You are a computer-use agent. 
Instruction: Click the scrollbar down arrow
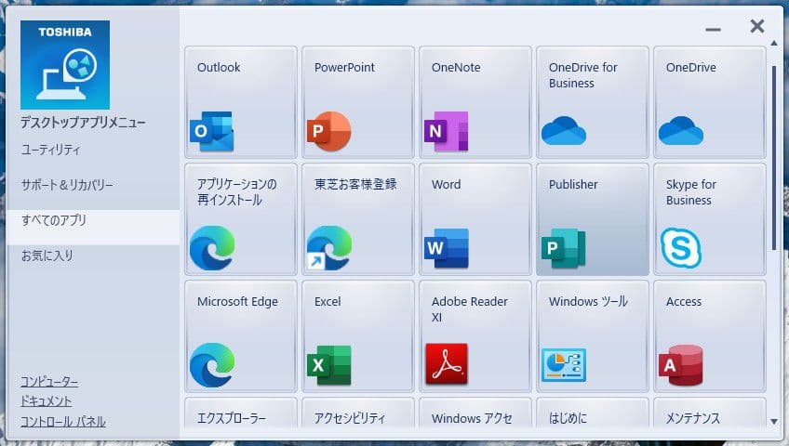coord(774,422)
